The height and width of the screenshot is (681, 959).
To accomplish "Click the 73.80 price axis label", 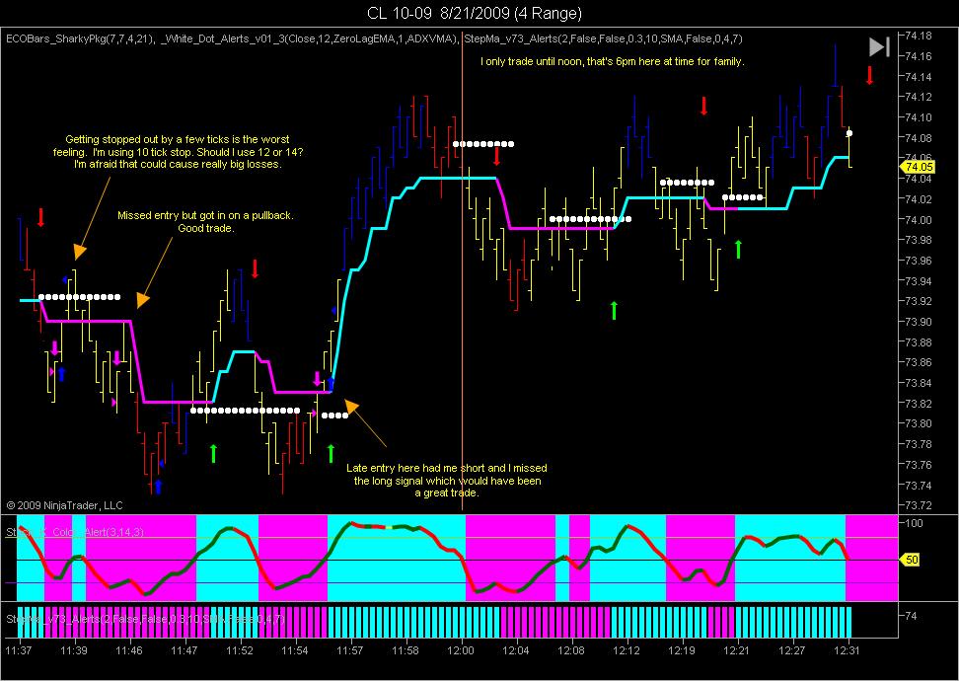I will (919, 423).
